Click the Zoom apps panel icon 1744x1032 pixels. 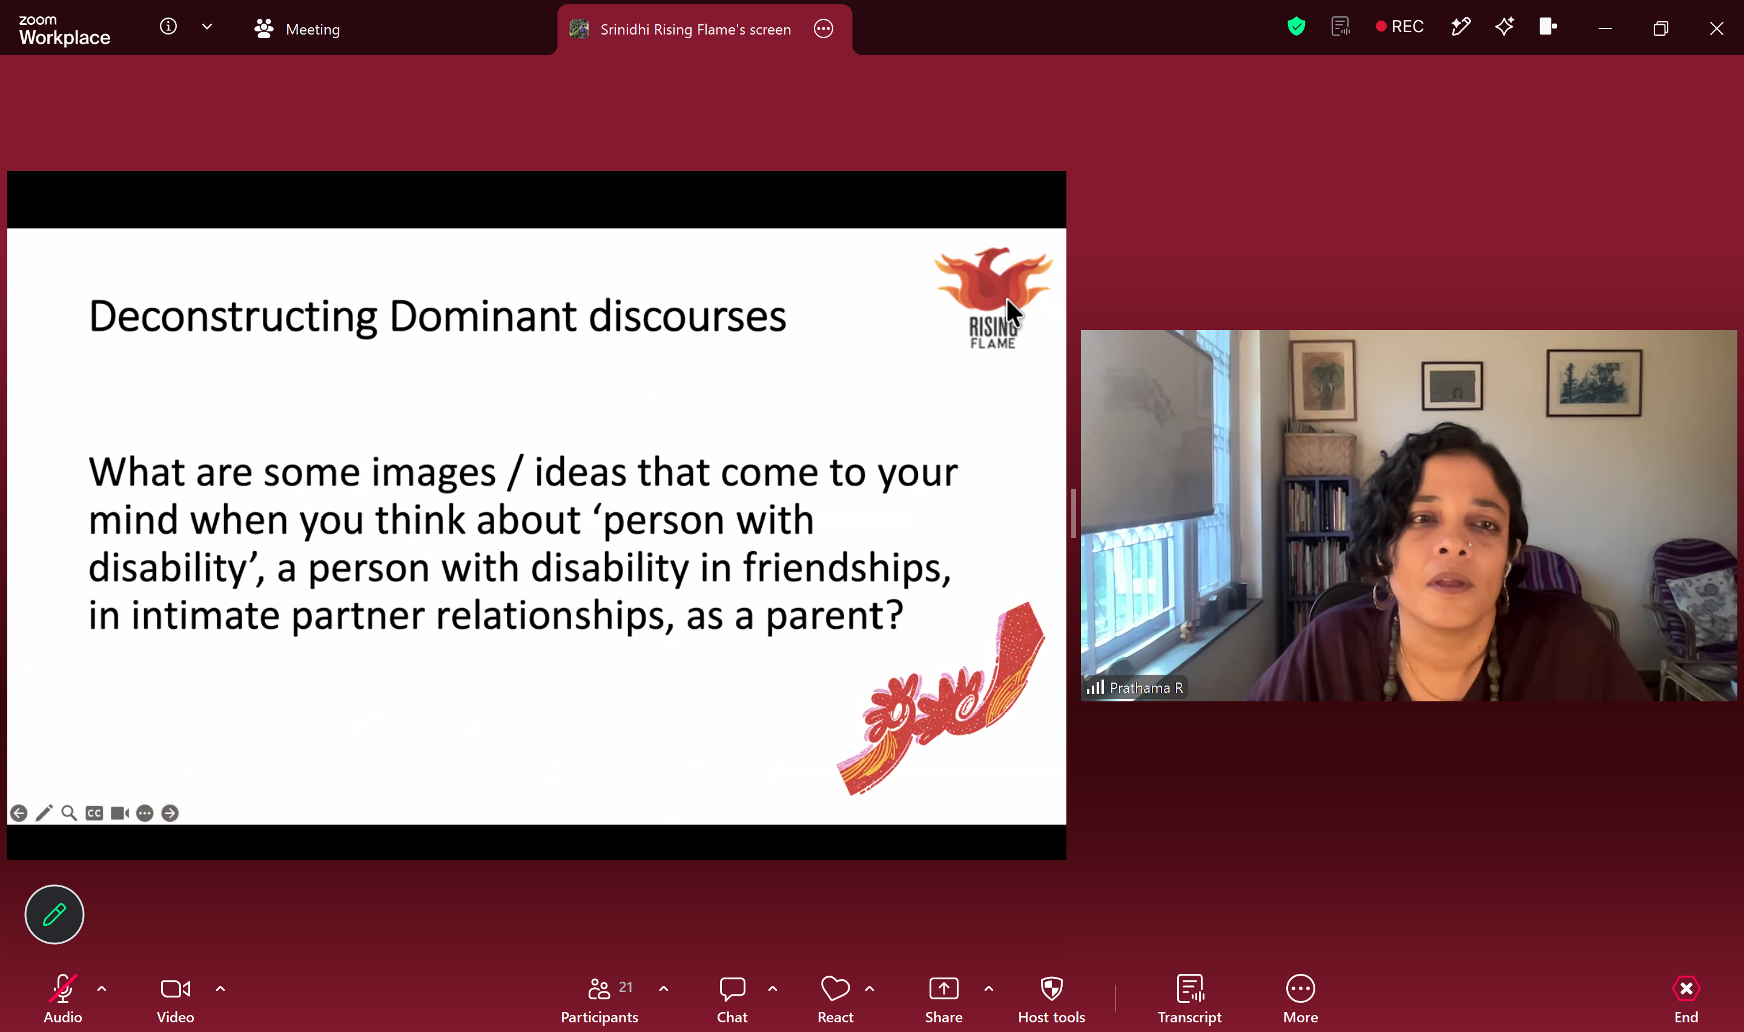point(1548,27)
